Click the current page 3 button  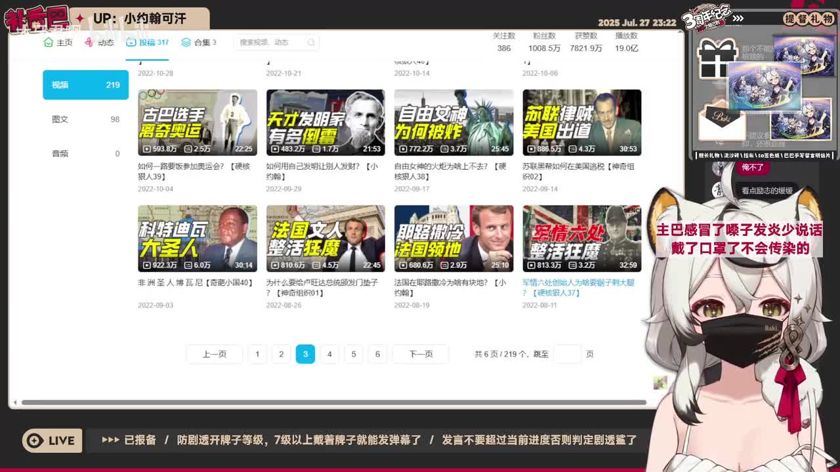click(305, 354)
